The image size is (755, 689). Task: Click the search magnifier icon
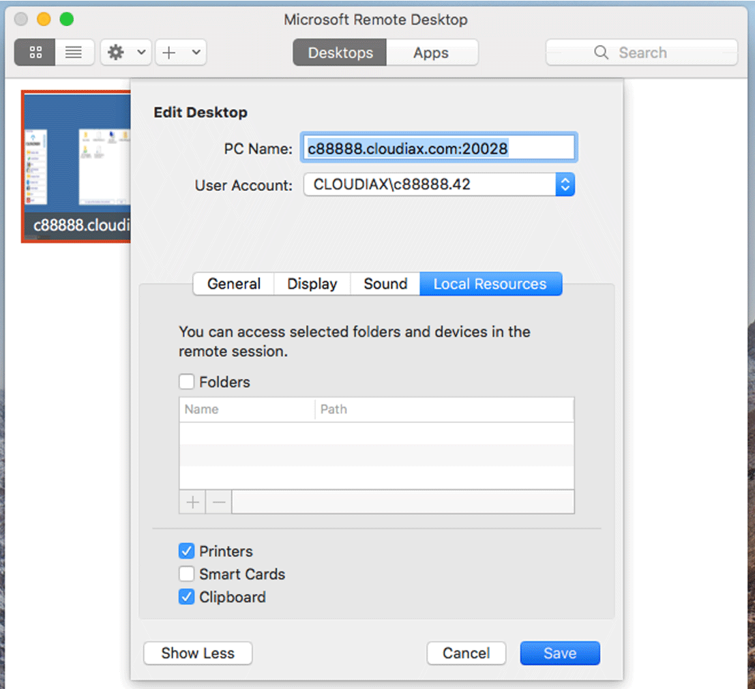(x=601, y=52)
